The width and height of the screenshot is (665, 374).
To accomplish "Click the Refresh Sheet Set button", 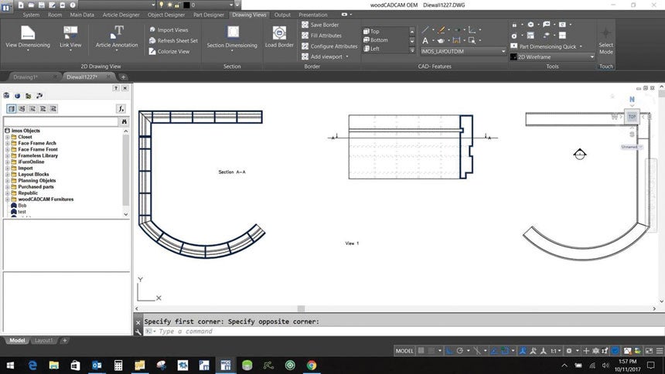I will (x=173, y=41).
